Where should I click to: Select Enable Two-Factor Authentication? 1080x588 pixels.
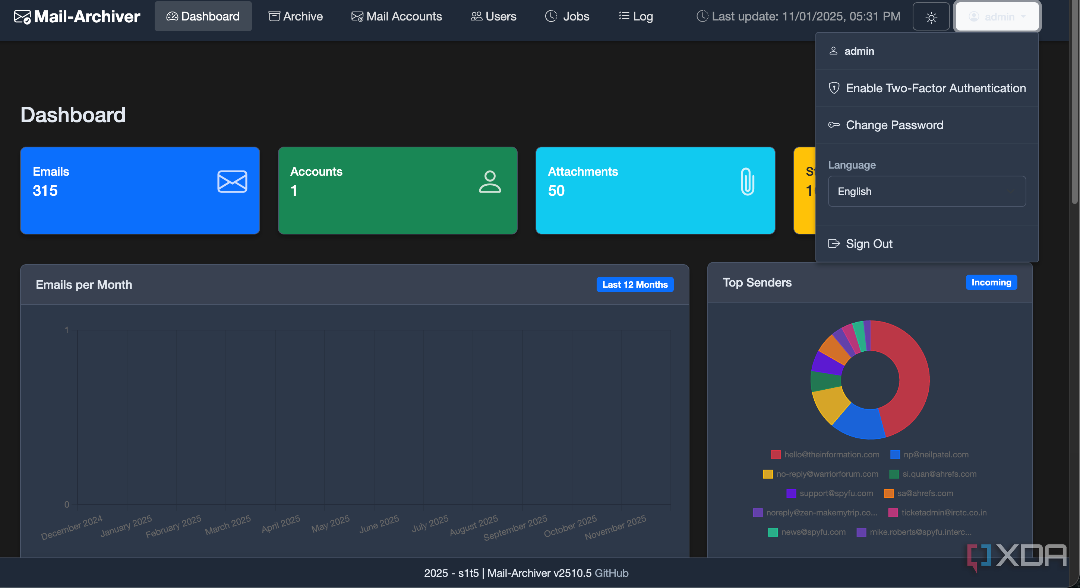tap(926, 88)
